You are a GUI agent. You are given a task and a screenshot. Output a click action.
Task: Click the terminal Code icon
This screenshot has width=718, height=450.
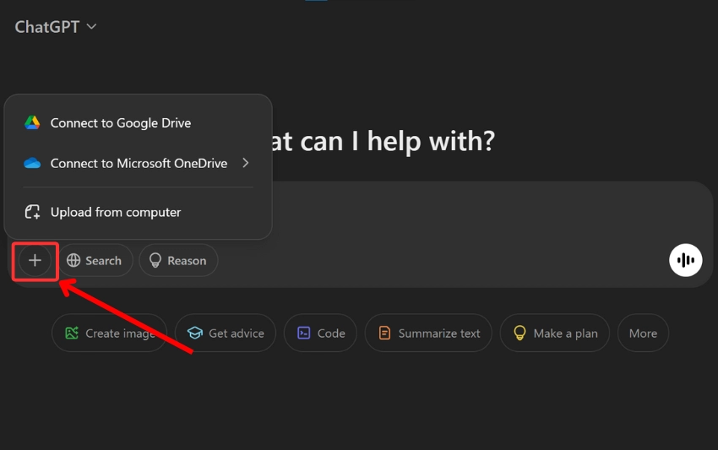[x=304, y=333]
